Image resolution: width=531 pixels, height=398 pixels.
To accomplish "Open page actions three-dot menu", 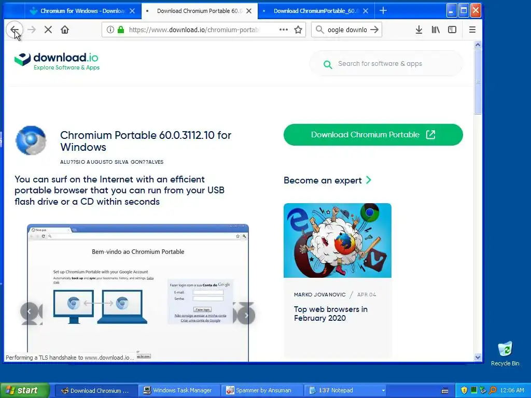I will (284, 30).
